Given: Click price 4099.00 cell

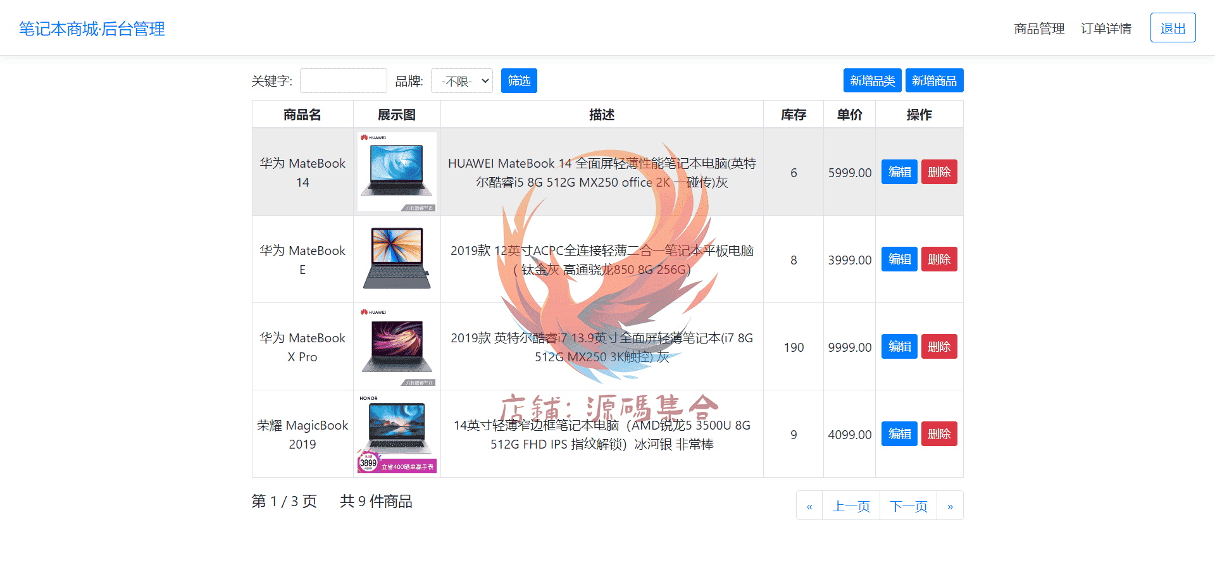Looking at the screenshot, I should tap(850, 435).
